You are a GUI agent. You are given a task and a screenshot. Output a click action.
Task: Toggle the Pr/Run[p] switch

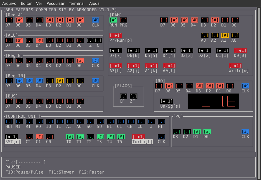coord(116,35)
